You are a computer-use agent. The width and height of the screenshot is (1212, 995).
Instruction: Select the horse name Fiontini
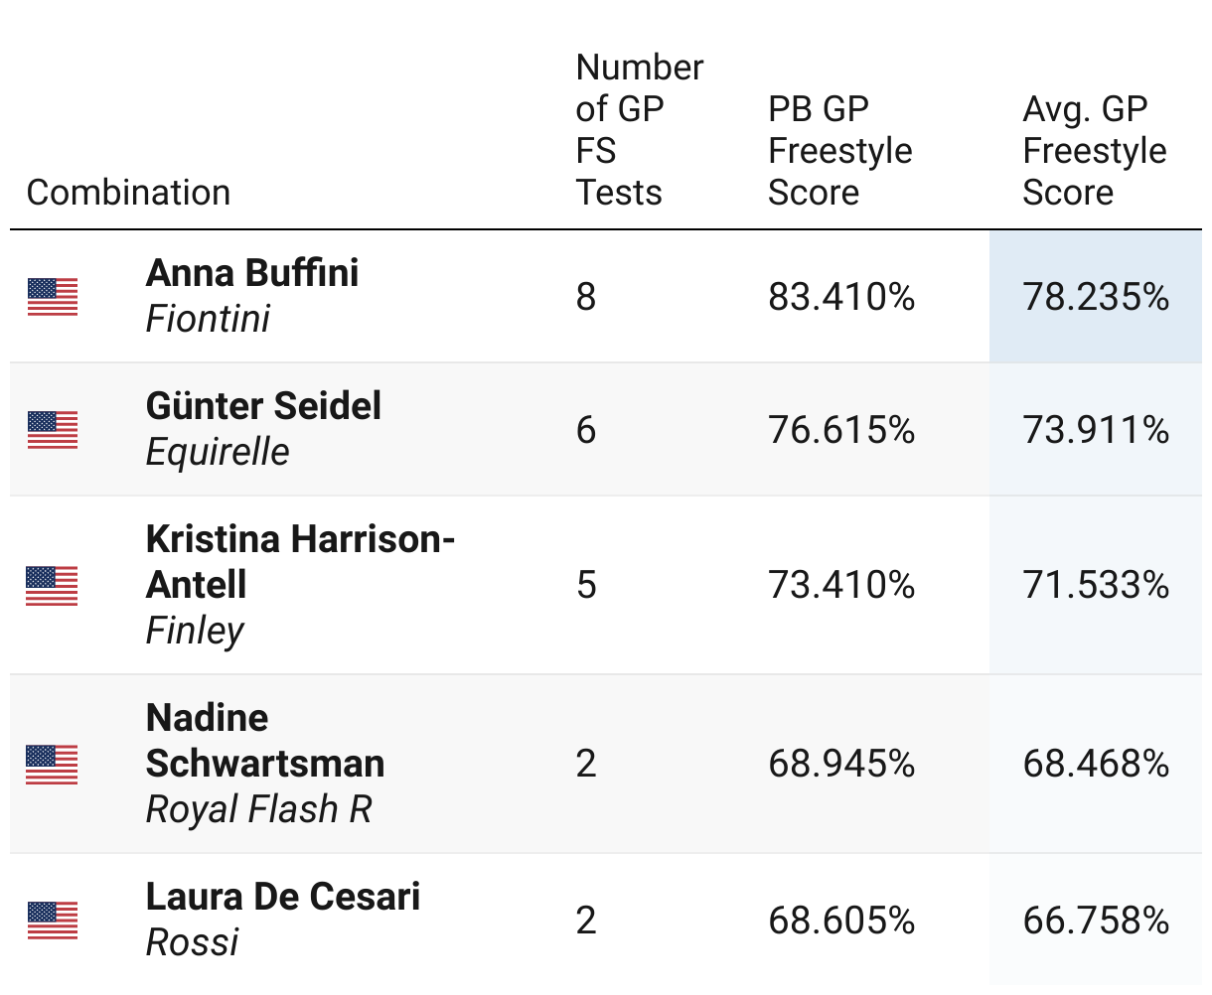point(208,319)
